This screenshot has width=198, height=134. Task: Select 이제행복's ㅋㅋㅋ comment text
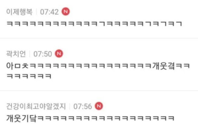click(94, 24)
